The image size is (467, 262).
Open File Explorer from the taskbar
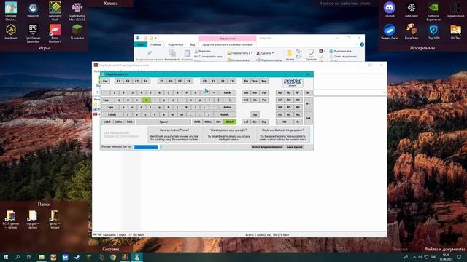[42, 257]
